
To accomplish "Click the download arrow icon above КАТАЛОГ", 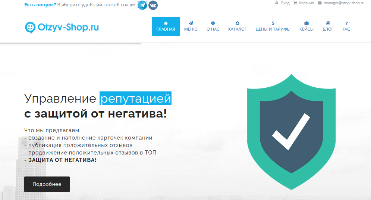I will coord(237,23).
